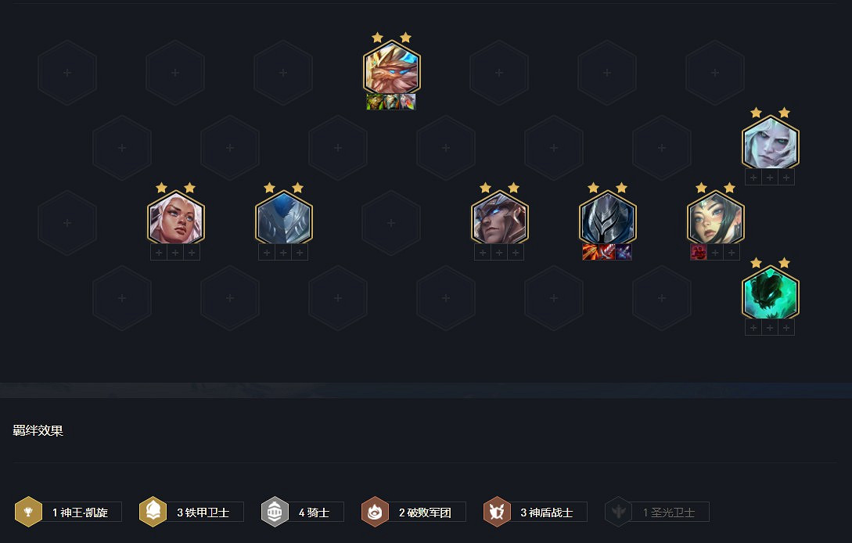Select the white-haired dark-skinned woman champion
Screen dimensions: 852x543
point(175,218)
